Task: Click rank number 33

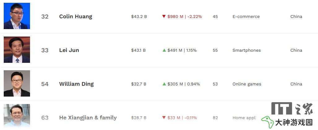Action: click(45, 50)
